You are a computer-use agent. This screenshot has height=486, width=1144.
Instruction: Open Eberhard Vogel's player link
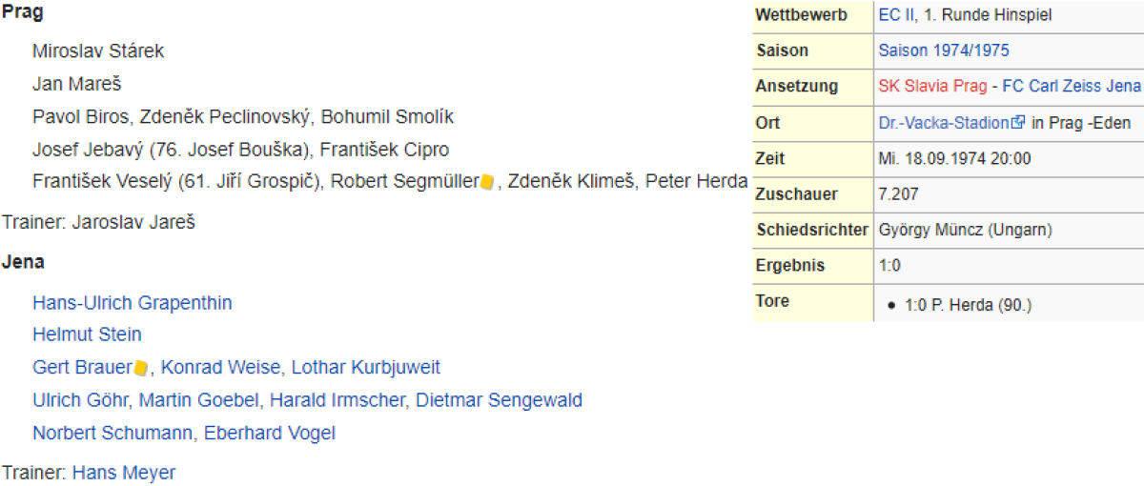pos(270,433)
